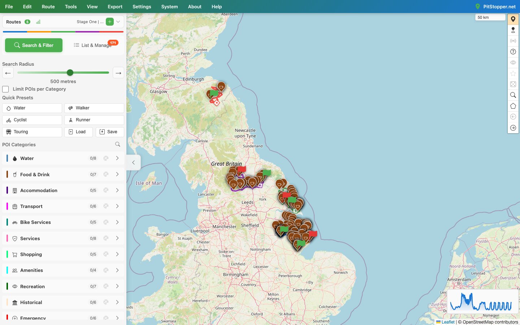Load a saved preset
The height and width of the screenshot is (325, 520).
[x=78, y=132]
